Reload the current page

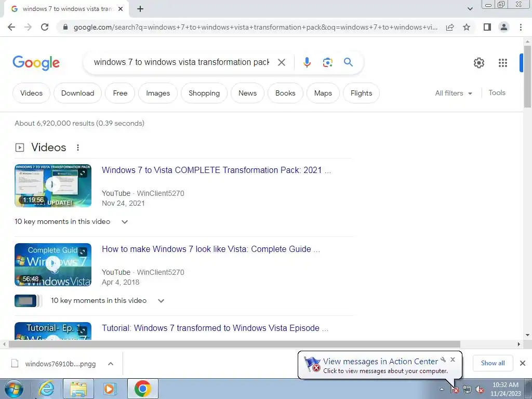45,27
